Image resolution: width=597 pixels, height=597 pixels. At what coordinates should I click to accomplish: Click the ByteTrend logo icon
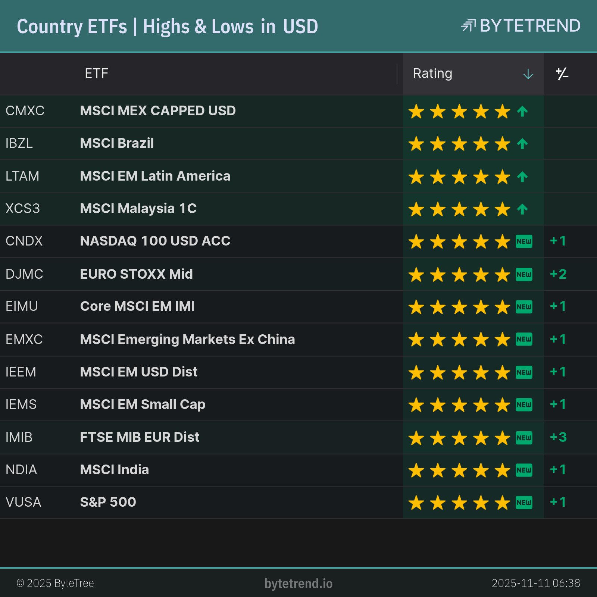click(468, 26)
